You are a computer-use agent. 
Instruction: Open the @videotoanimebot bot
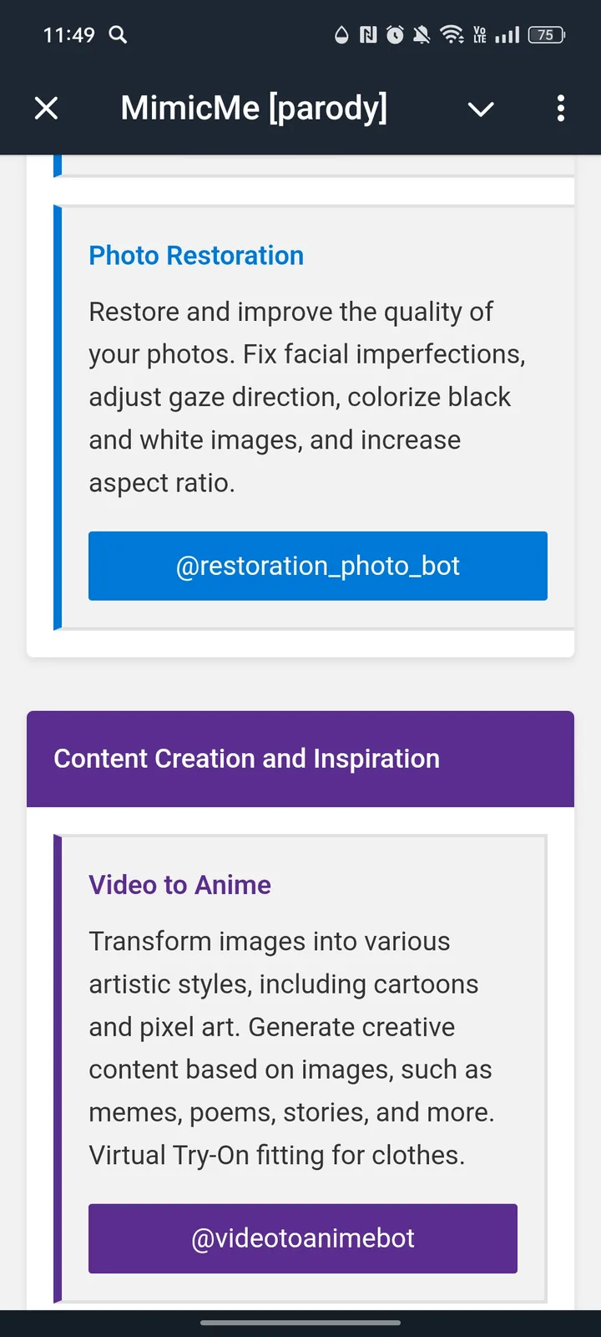click(303, 1239)
